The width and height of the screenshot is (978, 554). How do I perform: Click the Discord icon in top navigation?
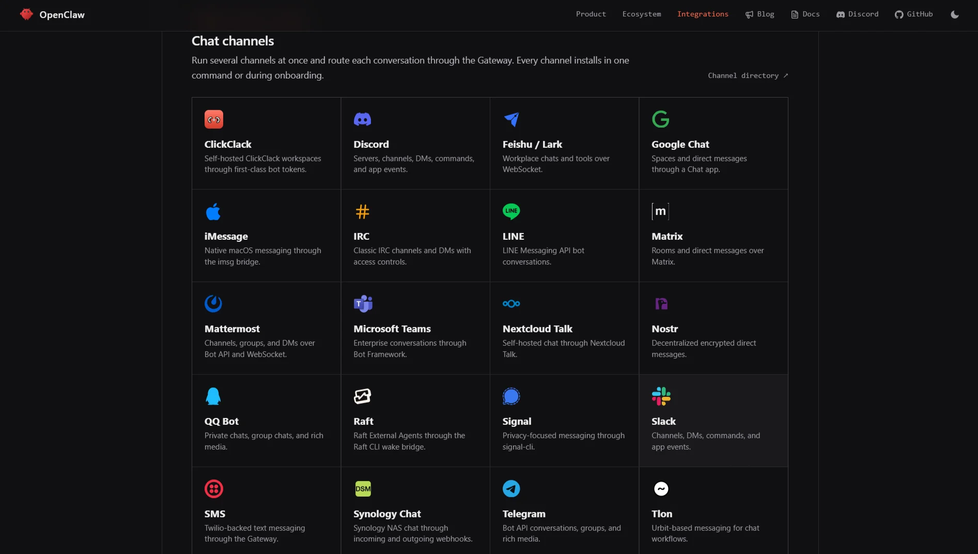point(841,14)
